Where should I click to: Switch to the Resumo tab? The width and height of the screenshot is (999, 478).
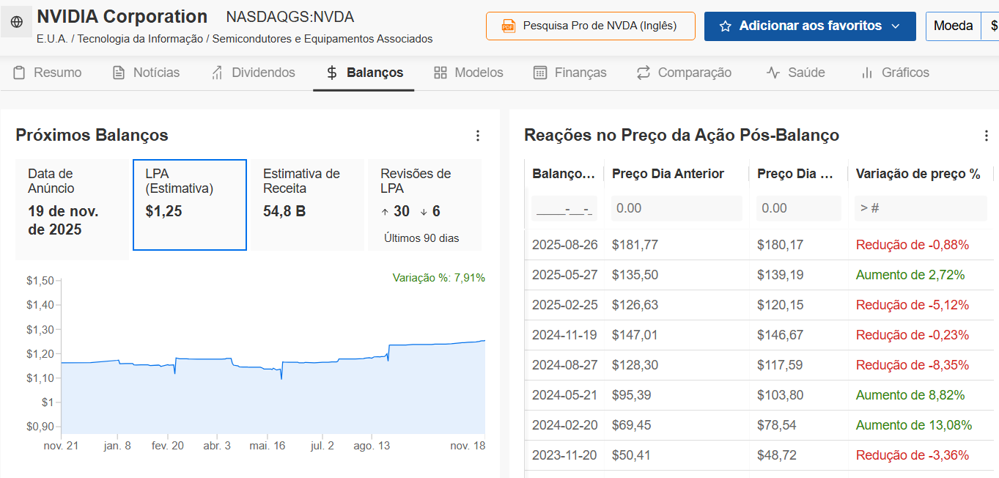48,73
